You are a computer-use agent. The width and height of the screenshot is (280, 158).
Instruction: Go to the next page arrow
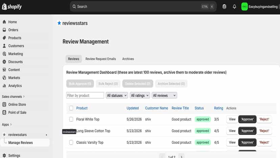pyautogui.click(x=182, y=157)
